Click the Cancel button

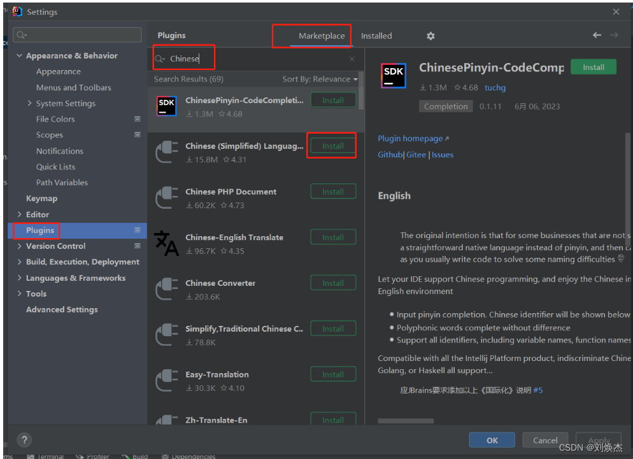(x=545, y=440)
